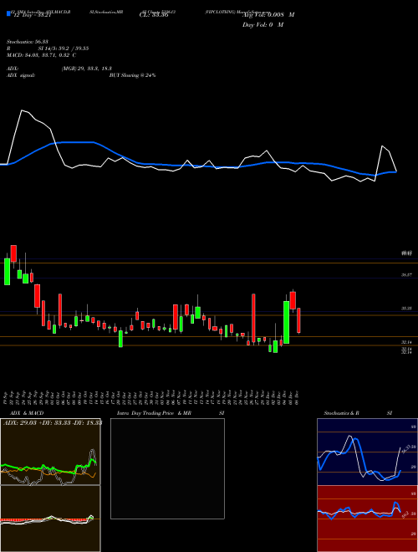Viewport: 418px width, 552px height.
Task: Click the 'ADX & MACD' panel title
Action: [x=27, y=413]
